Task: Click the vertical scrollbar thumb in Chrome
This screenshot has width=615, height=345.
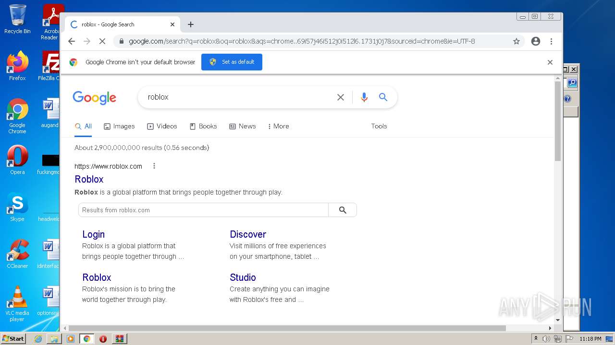Action: [558, 121]
